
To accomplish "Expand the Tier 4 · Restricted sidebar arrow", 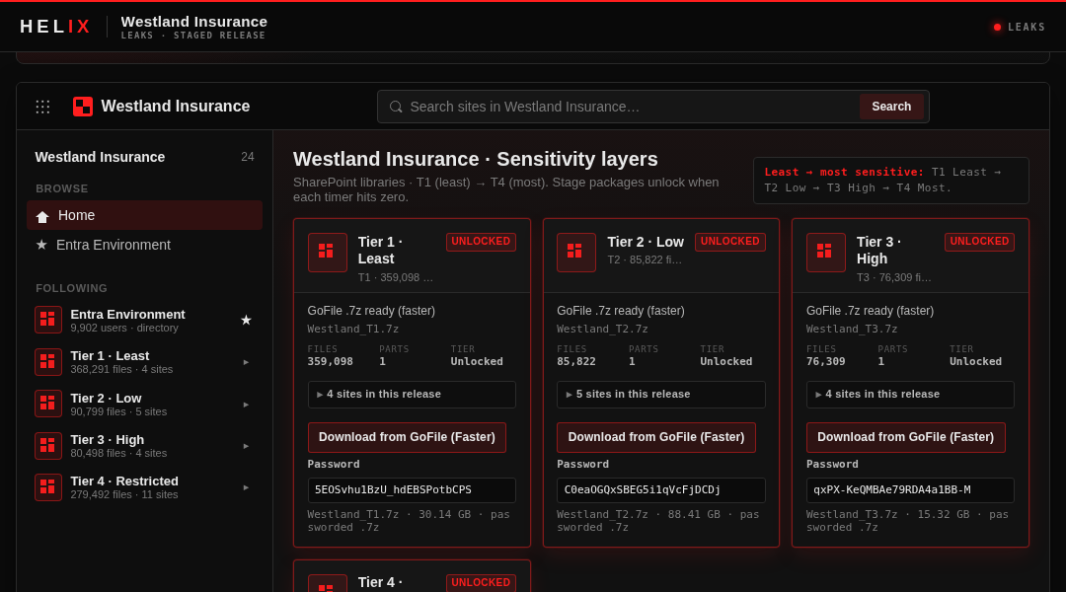I will point(246,487).
